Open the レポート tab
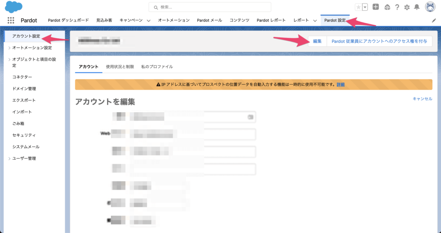Screen dimensions: 441x233 (x=301, y=20)
